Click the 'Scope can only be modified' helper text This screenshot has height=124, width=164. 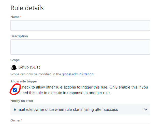click(x=36, y=74)
